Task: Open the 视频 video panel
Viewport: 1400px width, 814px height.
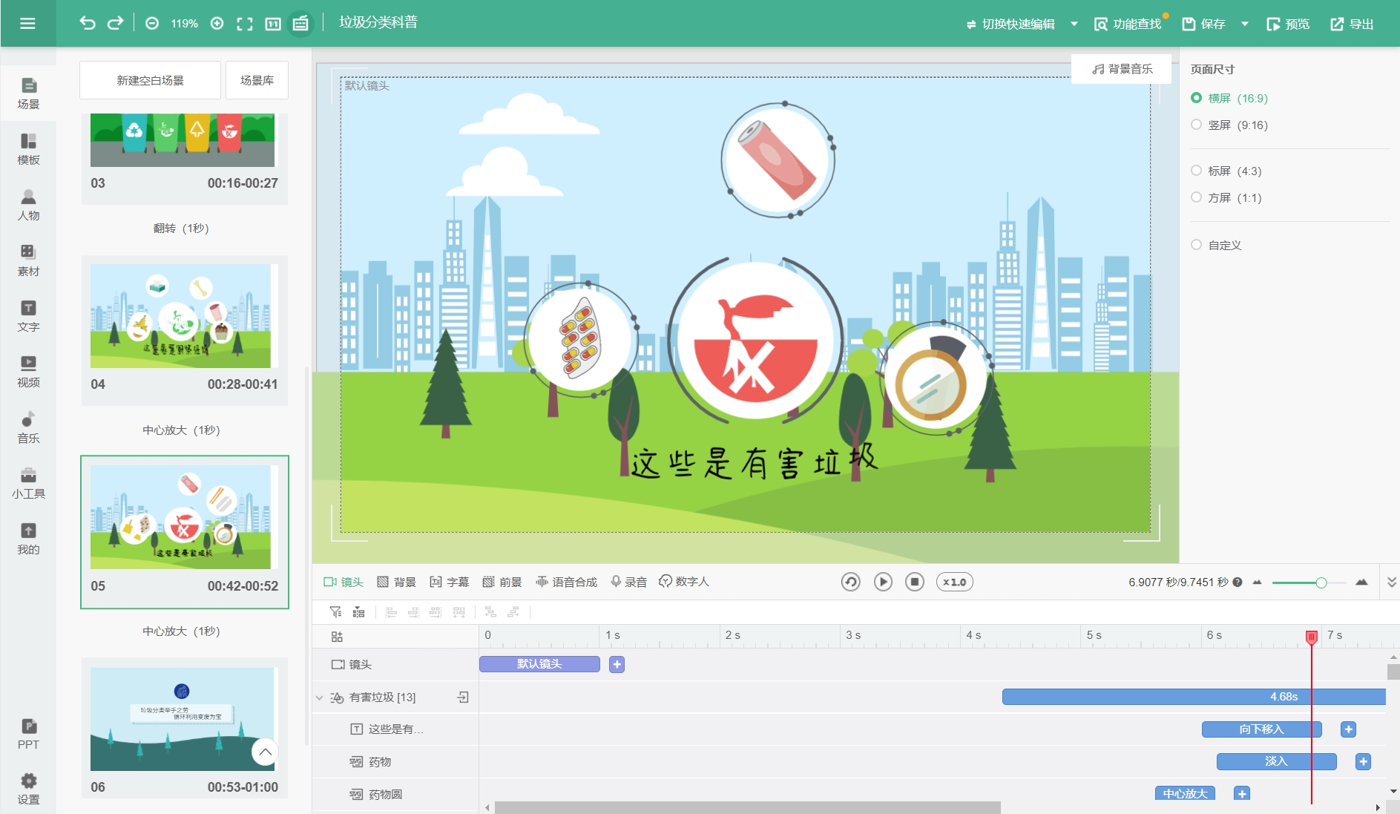Action: tap(28, 372)
